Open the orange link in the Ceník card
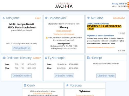 coord(43,93)
